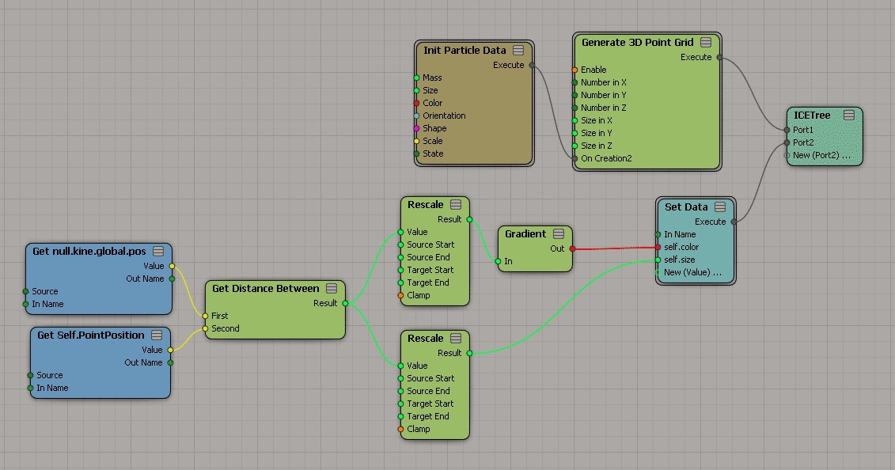The height and width of the screenshot is (470, 895).
Task: Click the self.color port on Set Data
Action: pos(658,247)
